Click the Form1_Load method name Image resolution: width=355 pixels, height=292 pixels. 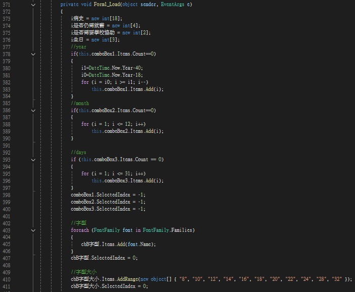click(107, 5)
